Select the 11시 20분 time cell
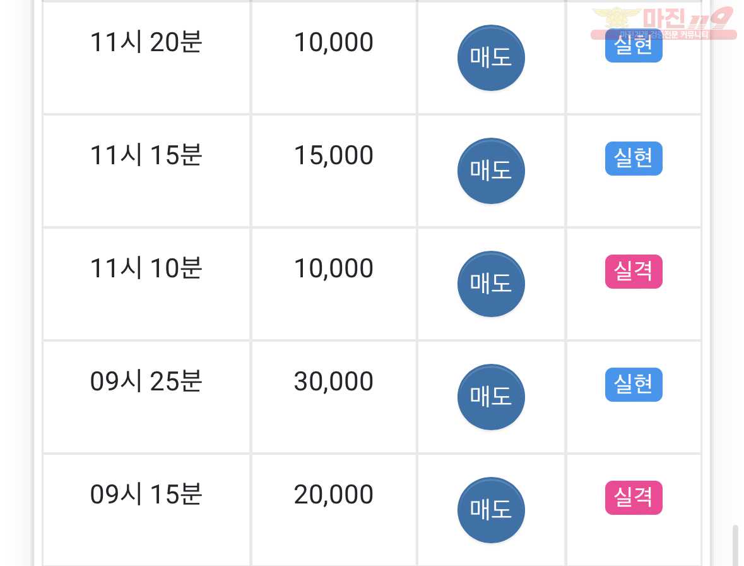 (146, 58)
